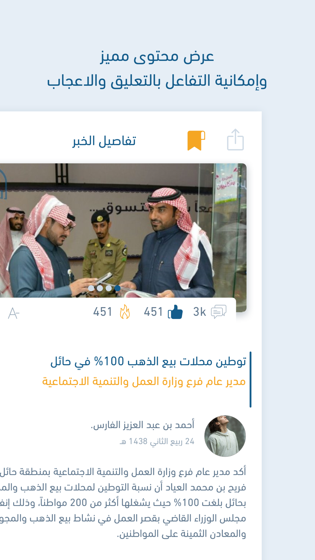315x560 pixels.
Task: Tap the share icon
Action: point(235,140)
